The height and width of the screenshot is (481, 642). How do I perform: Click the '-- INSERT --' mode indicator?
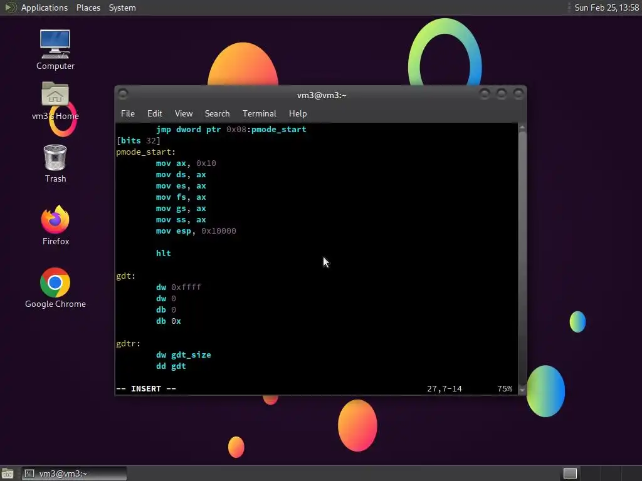tap(146, 389)
